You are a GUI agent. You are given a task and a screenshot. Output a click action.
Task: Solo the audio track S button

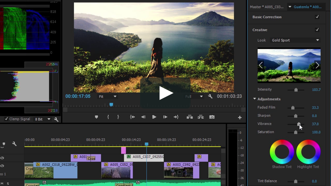pos(8,183)
